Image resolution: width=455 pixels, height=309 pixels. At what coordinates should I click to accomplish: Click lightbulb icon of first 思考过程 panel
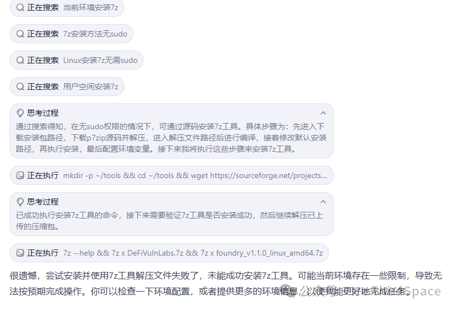point(20,113)
